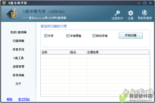The width and height of the screenshot is (155, 103).
Task: Click the title bar shield icon
Action: point(4,3)
